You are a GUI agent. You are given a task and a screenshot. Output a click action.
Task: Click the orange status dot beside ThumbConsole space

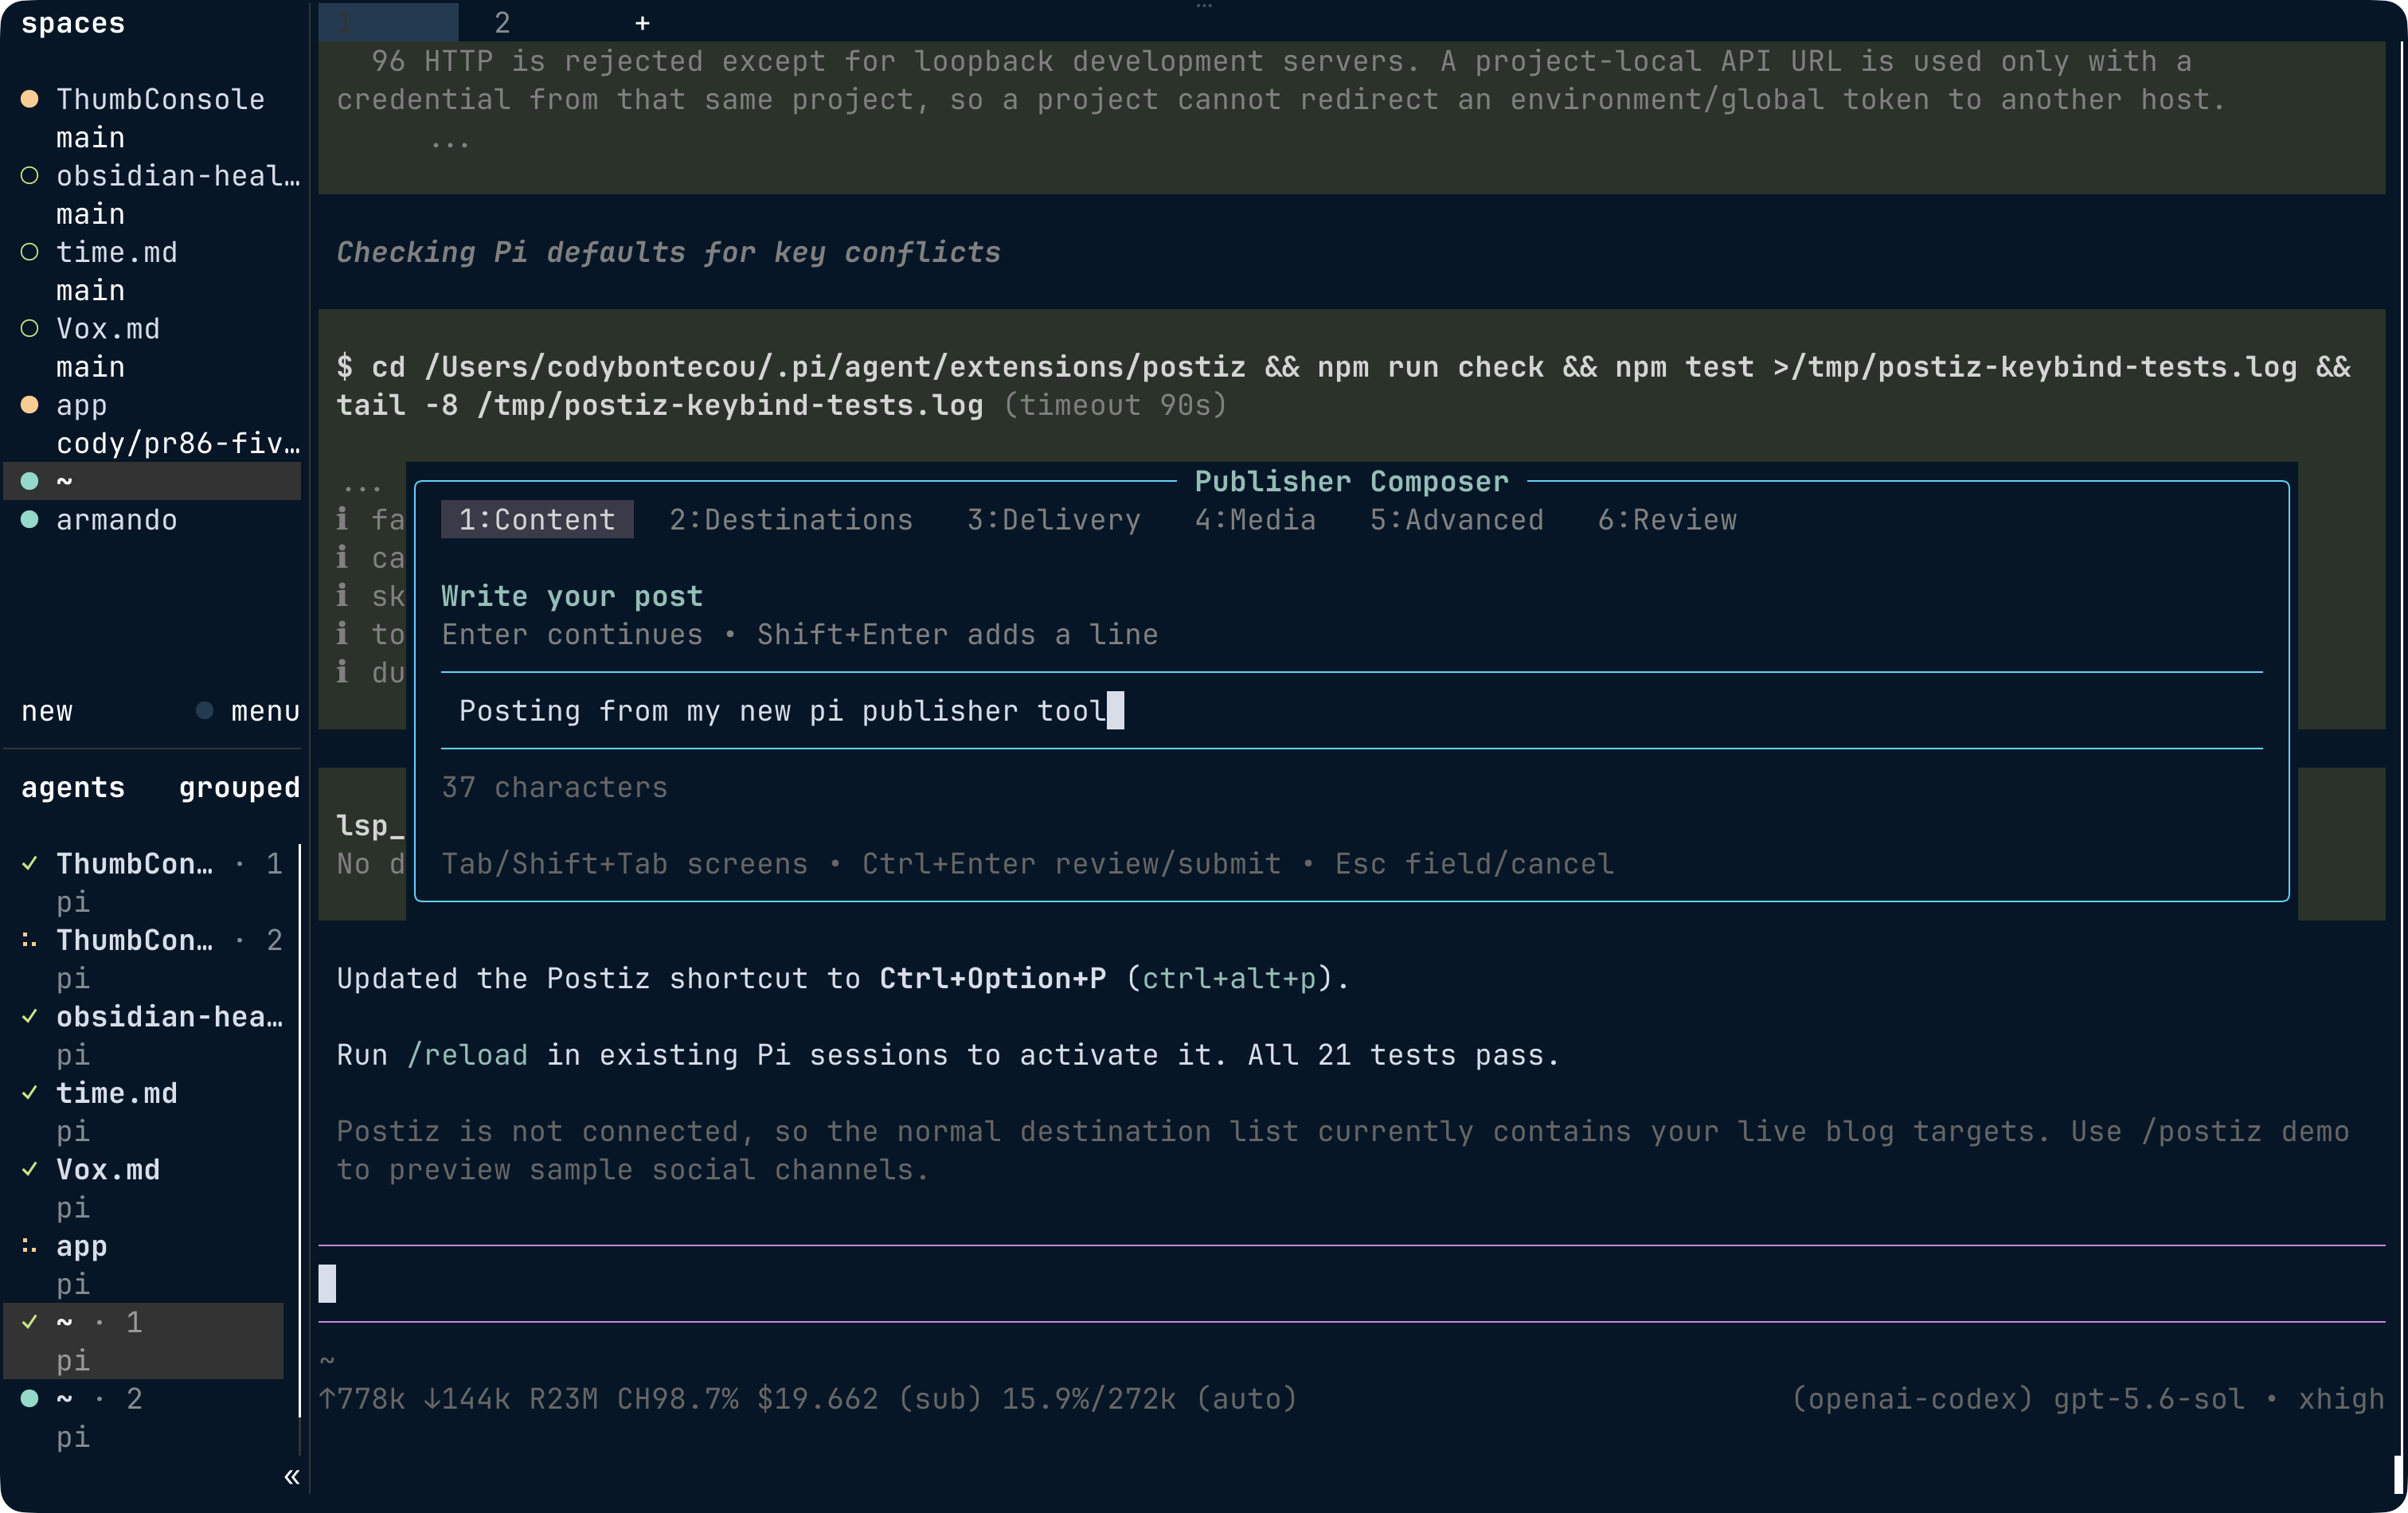click(30, 99)
